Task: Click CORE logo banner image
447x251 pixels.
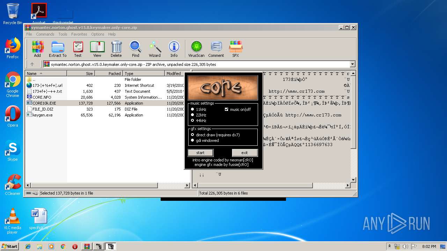Action: (223, 88)
